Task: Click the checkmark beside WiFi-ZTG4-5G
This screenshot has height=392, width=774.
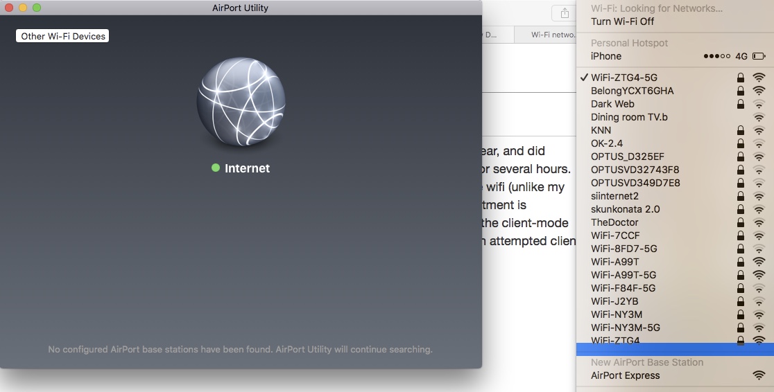Action: coord(584,78)
